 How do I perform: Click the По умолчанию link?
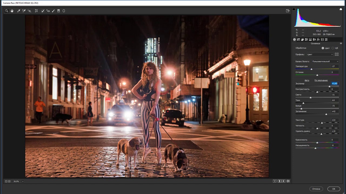pyautogui.click(x=321, y=80)
